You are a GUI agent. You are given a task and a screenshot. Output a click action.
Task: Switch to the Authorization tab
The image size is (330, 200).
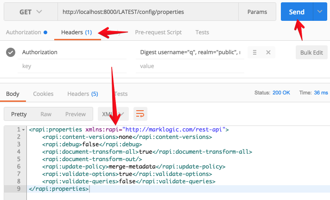coord(26,32)
